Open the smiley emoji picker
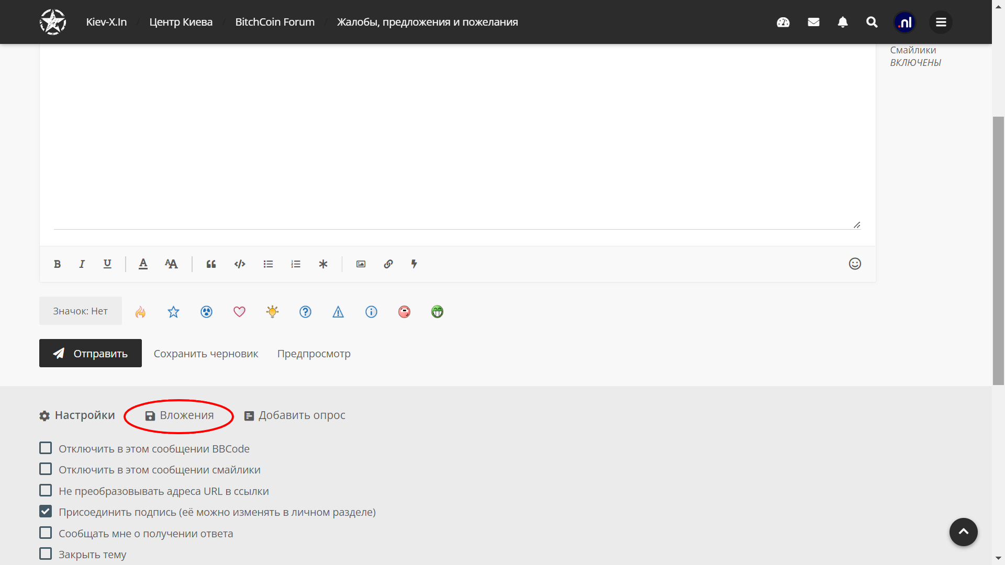The height and width of the screenshot is (565, 1005). click(854, 264)
